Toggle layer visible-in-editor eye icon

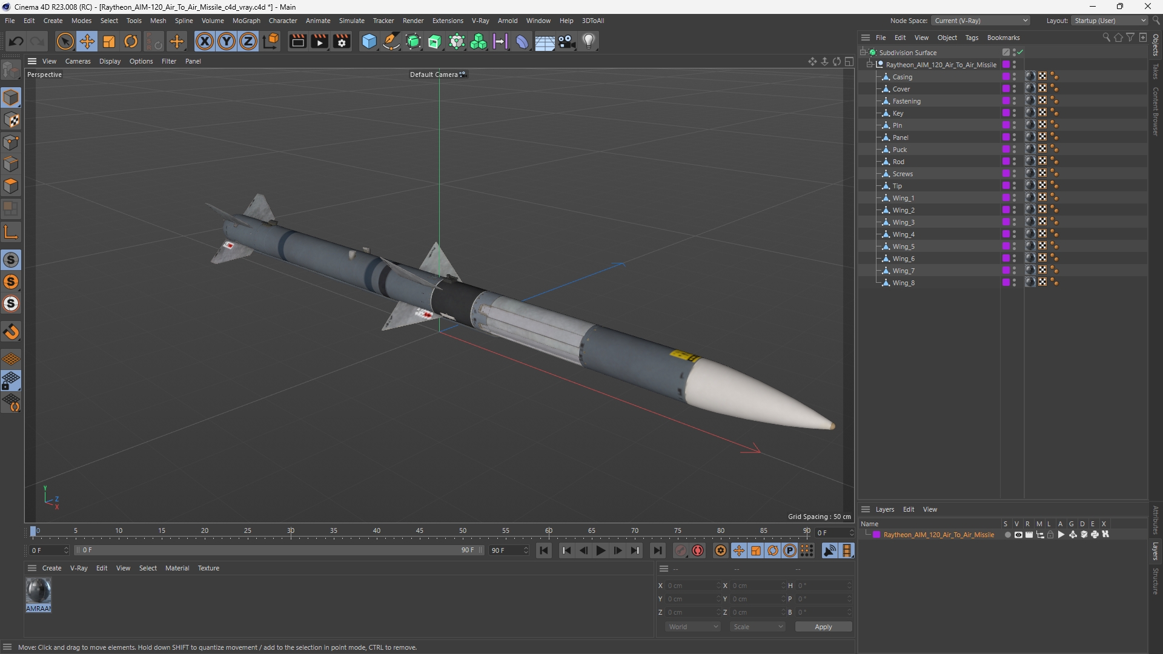tap(1018, 535)
